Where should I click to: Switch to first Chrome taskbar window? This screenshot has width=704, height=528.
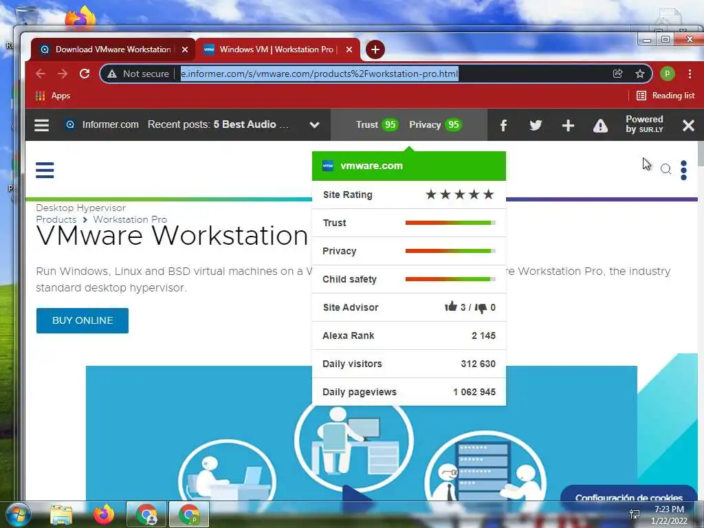coord(146,514)
